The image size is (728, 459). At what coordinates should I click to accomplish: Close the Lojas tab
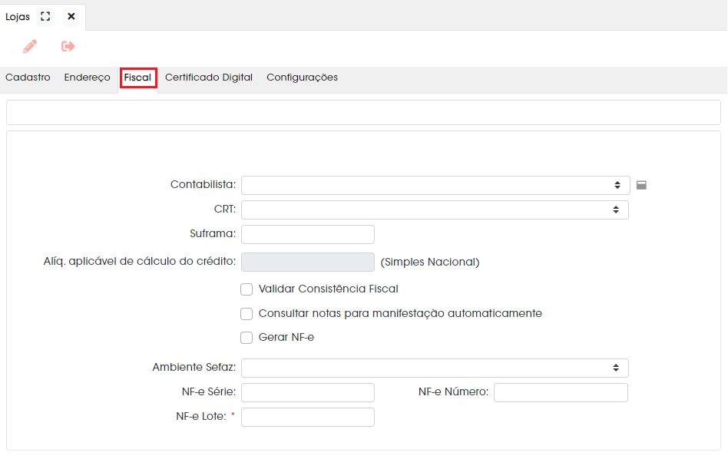pos(71,17)
